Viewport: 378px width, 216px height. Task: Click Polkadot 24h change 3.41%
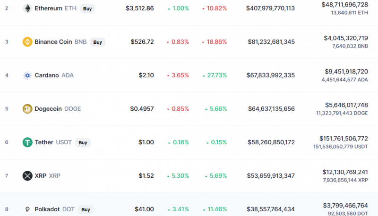pos(179,209)
